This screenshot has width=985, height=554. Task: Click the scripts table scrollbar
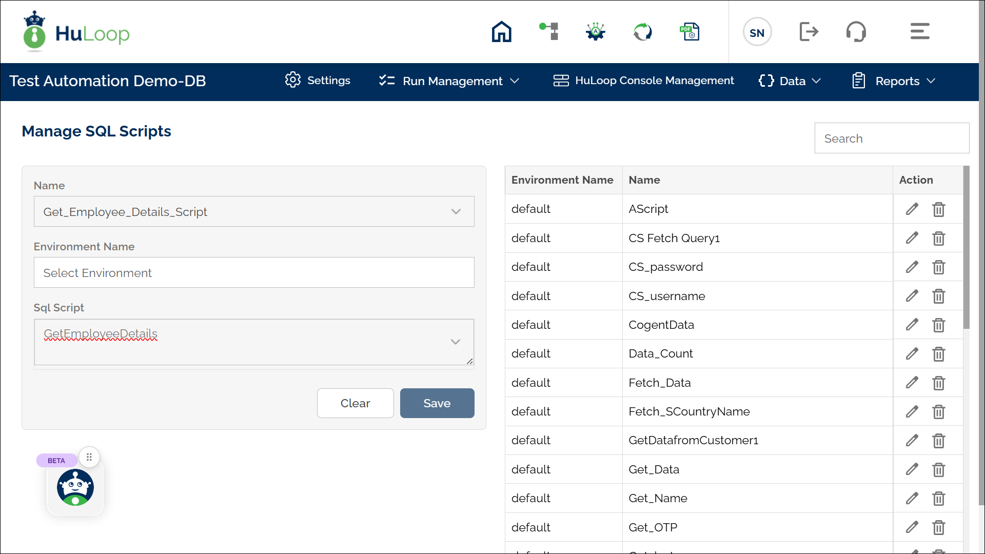click(966, 247)
